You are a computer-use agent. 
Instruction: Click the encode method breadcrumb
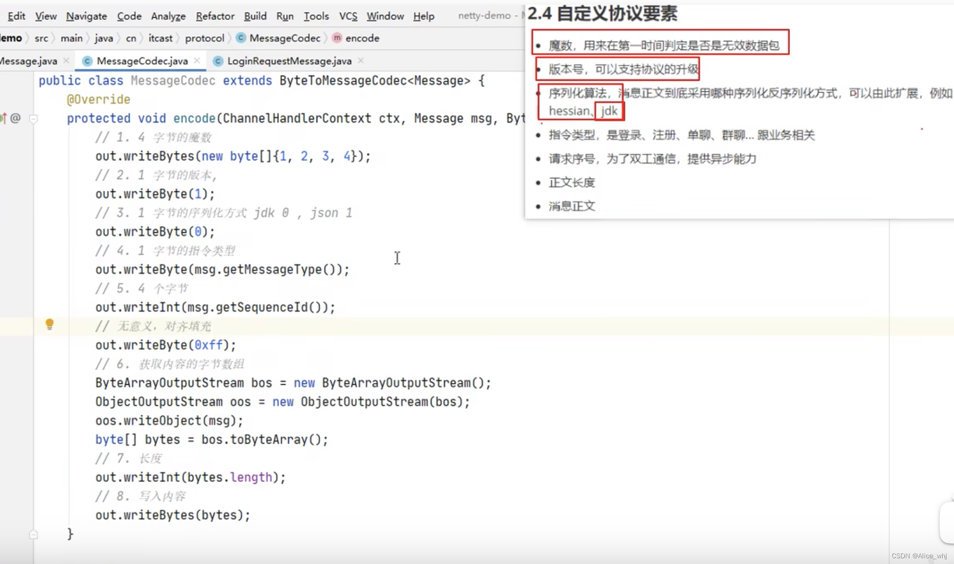pos(362,38)
